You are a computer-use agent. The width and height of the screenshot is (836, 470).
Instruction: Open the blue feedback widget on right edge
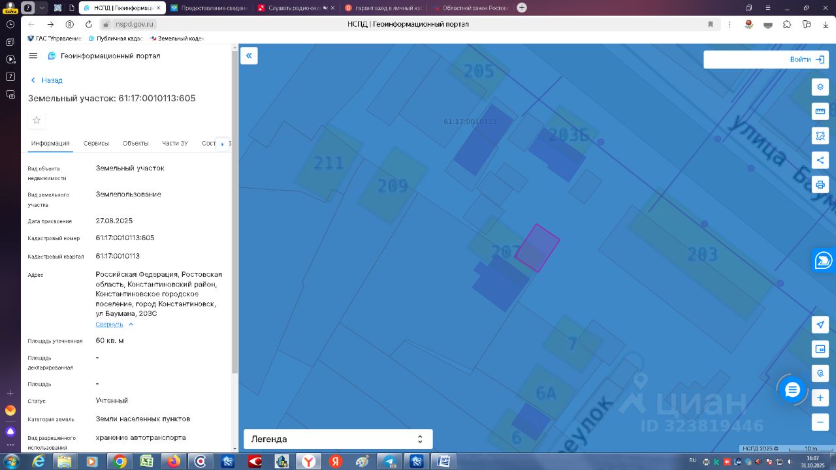[x=824, y=260]
